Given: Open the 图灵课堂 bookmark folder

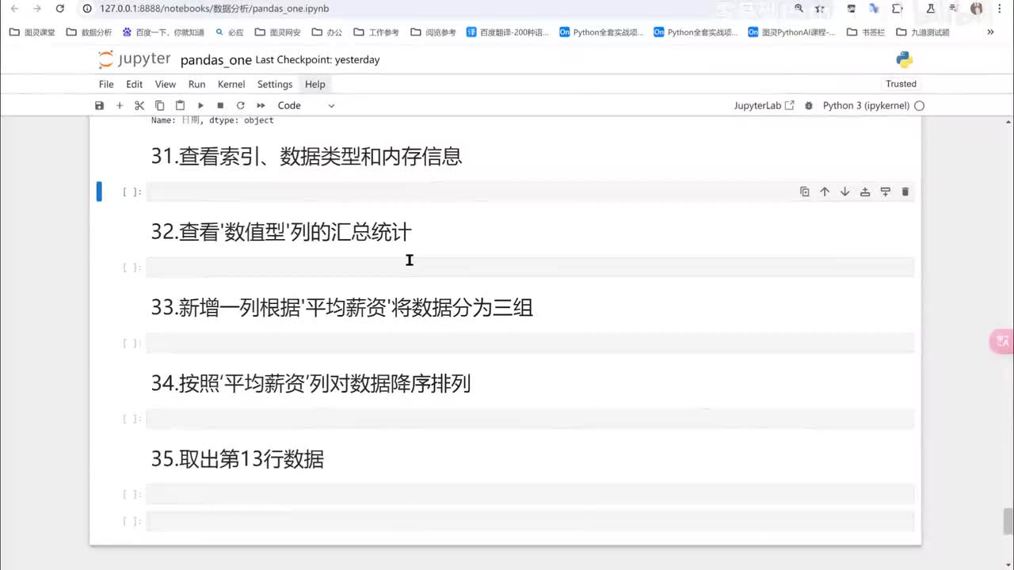Looking at the screenshot, I should tap(32, 32).
